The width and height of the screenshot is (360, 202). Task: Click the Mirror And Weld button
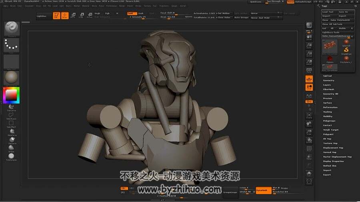point(266,18)
